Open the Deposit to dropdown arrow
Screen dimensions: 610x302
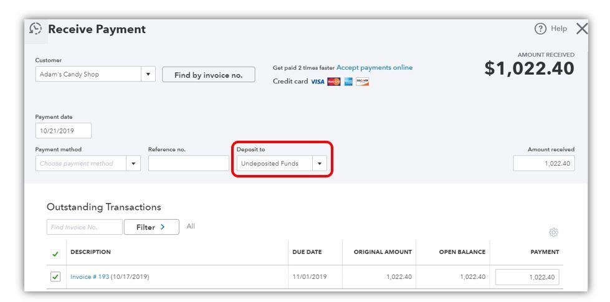320,163
